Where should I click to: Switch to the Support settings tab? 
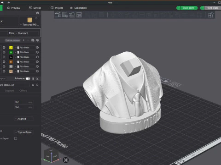(10, 91)
